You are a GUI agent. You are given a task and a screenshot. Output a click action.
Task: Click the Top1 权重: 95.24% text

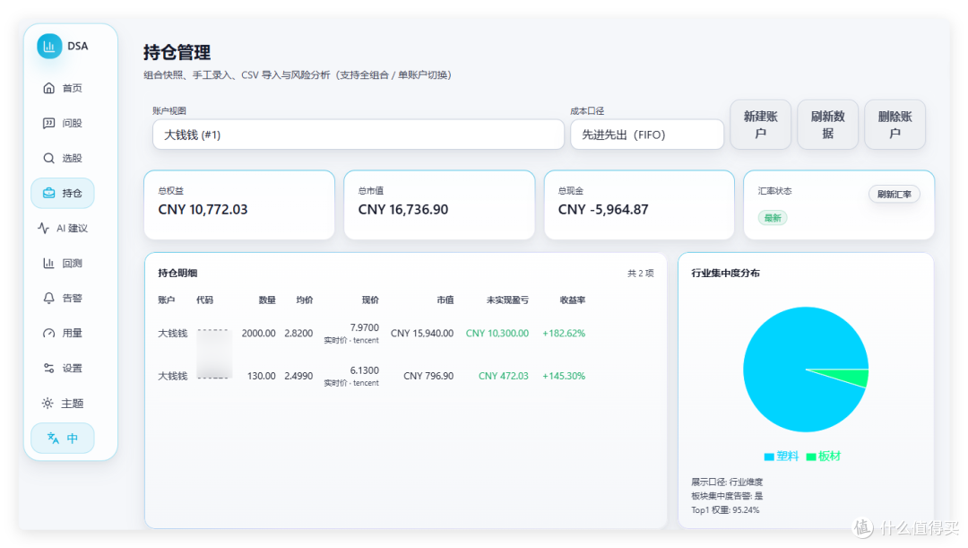[x=725, y=510]
